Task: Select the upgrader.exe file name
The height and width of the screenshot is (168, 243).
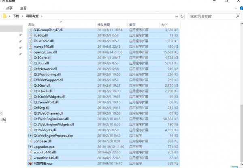Action: (44, 147)
